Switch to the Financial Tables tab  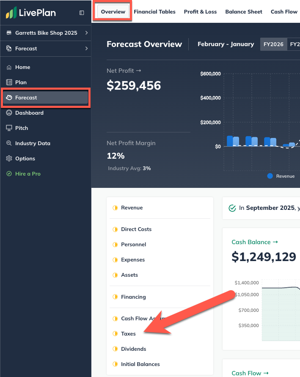(x=154, y=12)
